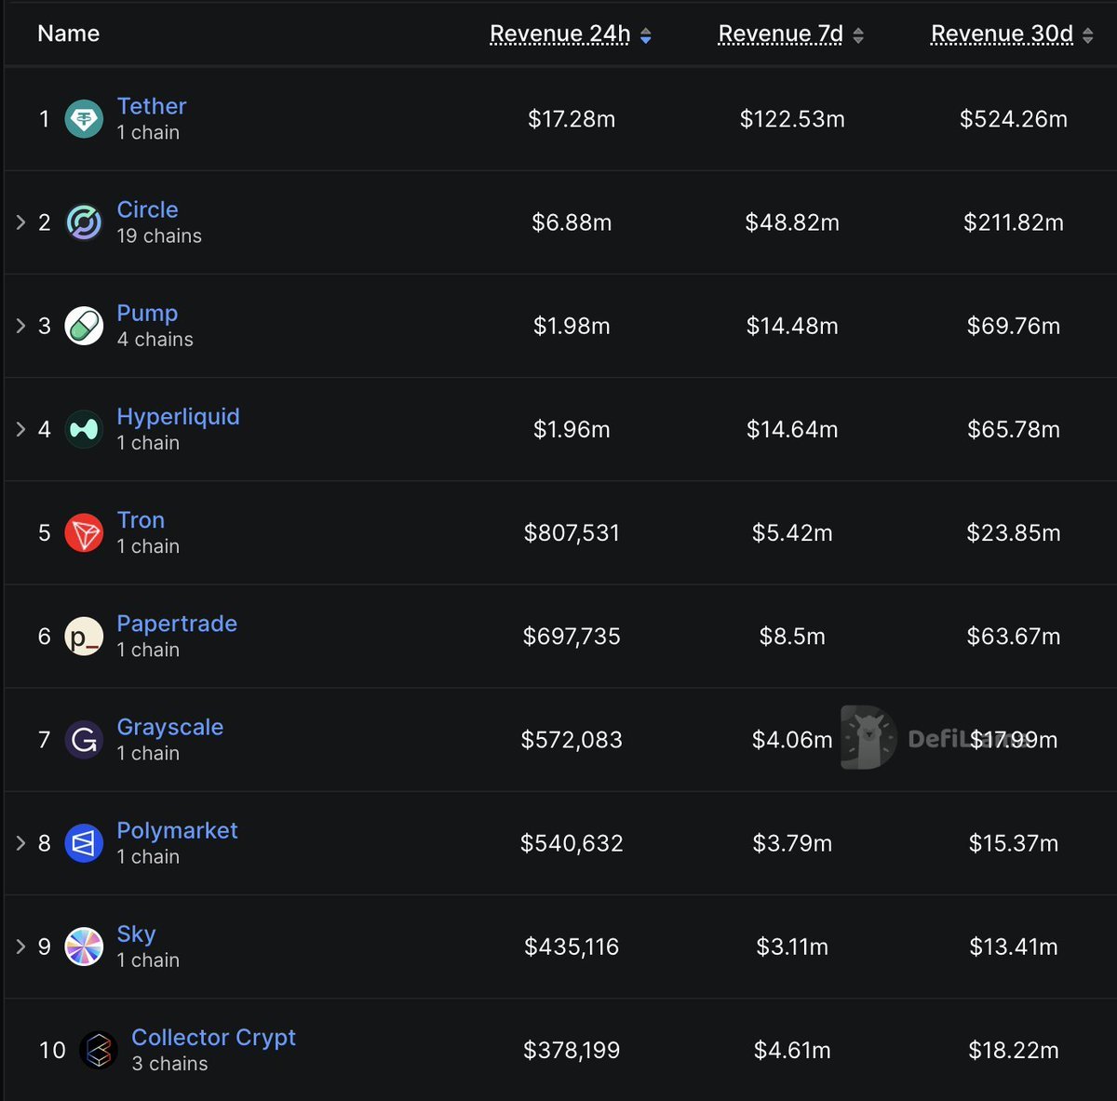
Task: Click the Polymarket blue logo icon
Action: tap(84, 843)
